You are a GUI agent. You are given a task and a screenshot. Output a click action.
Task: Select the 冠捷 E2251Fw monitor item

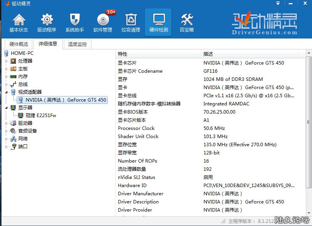(40, 115)
